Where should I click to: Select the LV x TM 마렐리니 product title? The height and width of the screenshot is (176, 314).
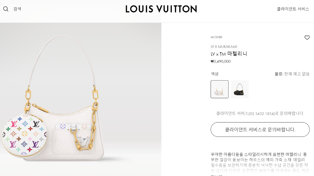[229, 54]
